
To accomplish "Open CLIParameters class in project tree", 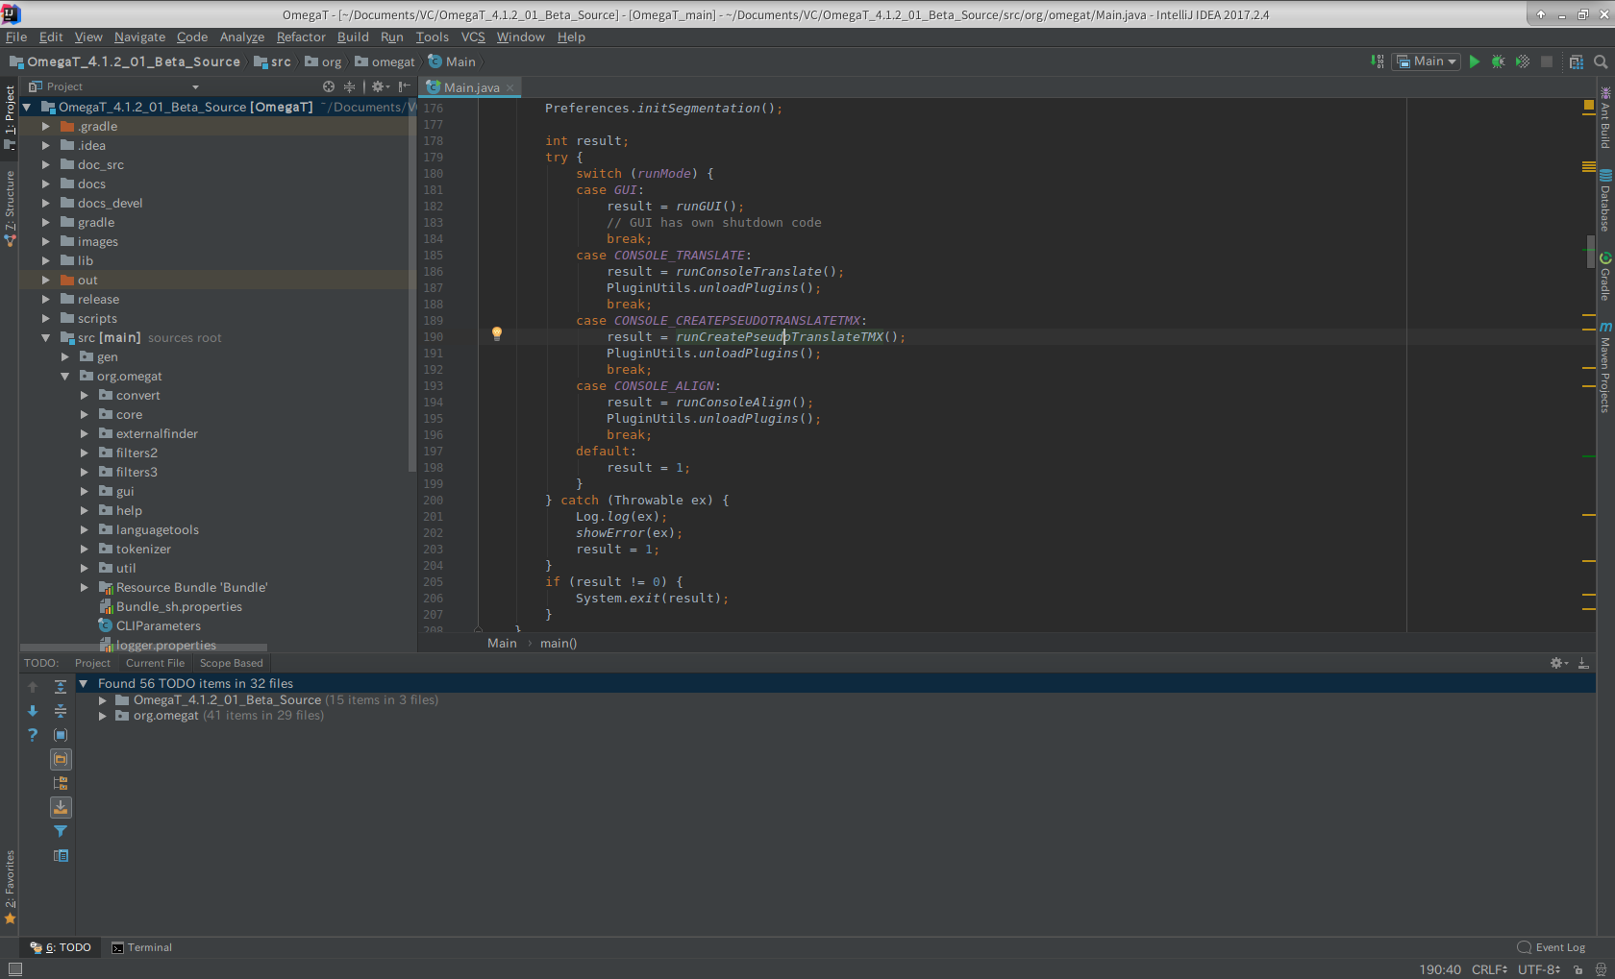I will (159, 625).
